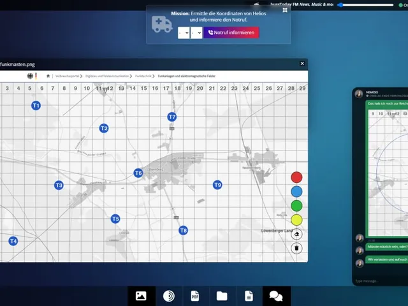Select the yellow color swatch
Image resolution: width=408 pixels, height=306 pixels.
tap(296, 220)
